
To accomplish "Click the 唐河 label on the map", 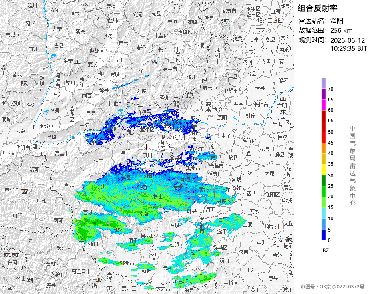I will pyautogui.click(x=167, y=268).
